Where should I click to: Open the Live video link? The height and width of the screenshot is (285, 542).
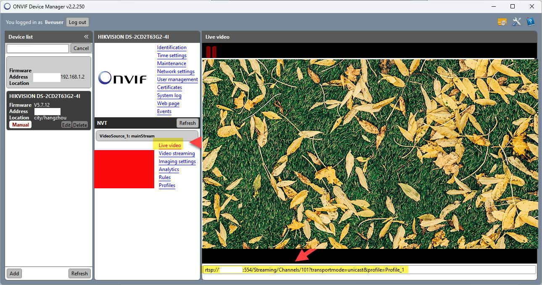(170, 145)
